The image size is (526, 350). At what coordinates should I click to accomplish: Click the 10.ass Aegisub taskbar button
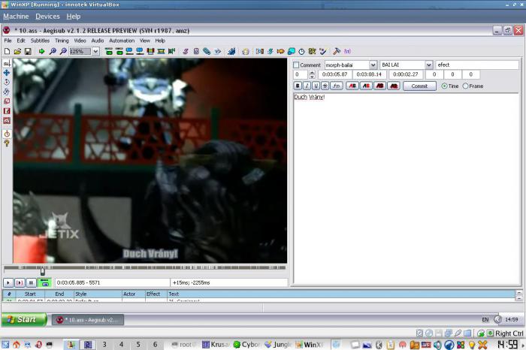pos(88,320)
